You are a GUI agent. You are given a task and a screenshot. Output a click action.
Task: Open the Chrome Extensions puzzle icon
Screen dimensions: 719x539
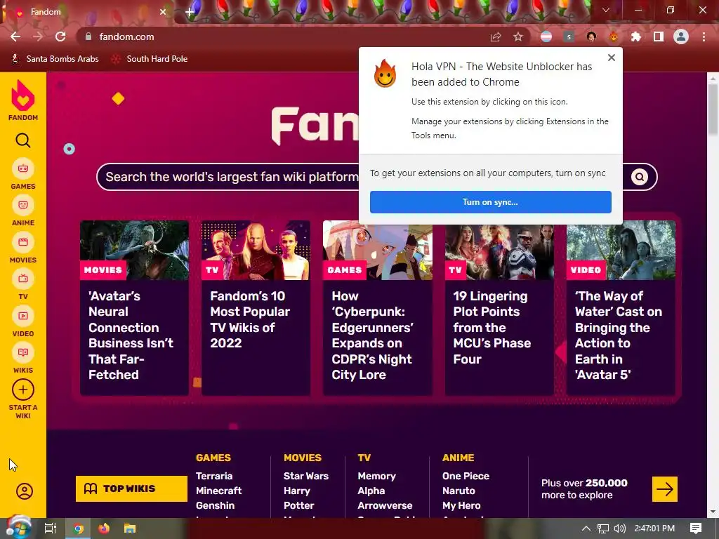click(635, 36)
